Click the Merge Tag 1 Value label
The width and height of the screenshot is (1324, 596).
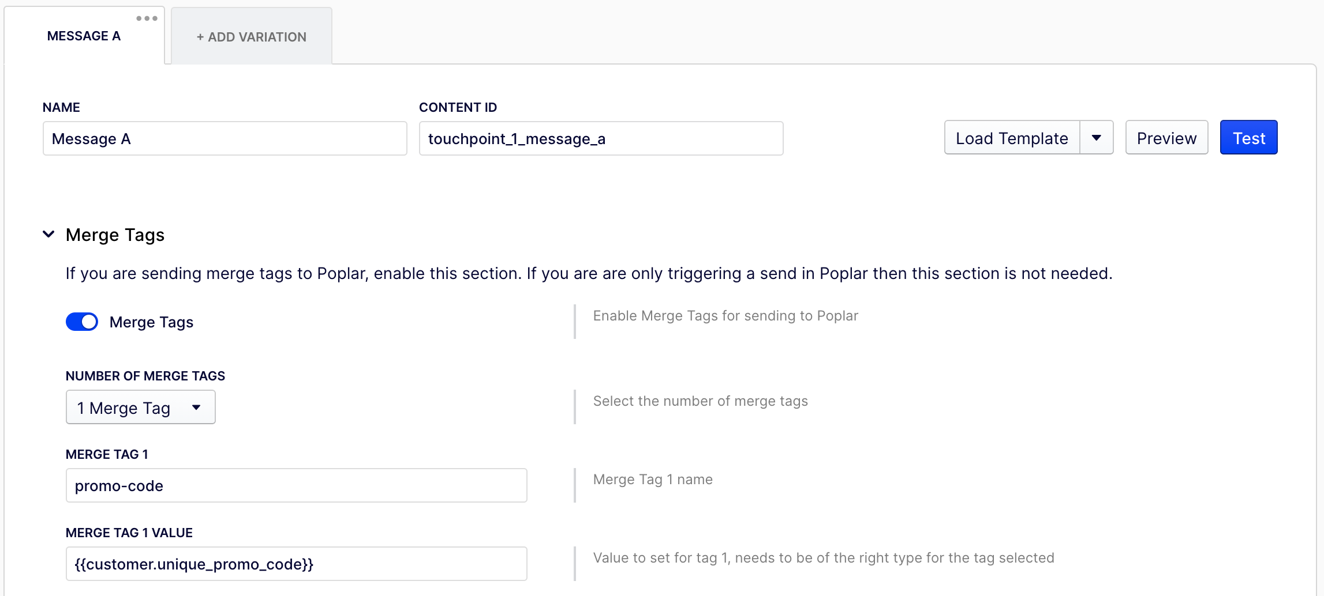click(x=129, y=533)
